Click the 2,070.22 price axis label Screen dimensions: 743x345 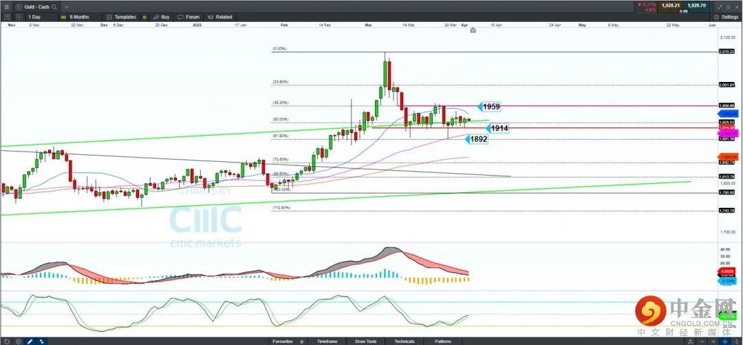[x=726, y=52]
